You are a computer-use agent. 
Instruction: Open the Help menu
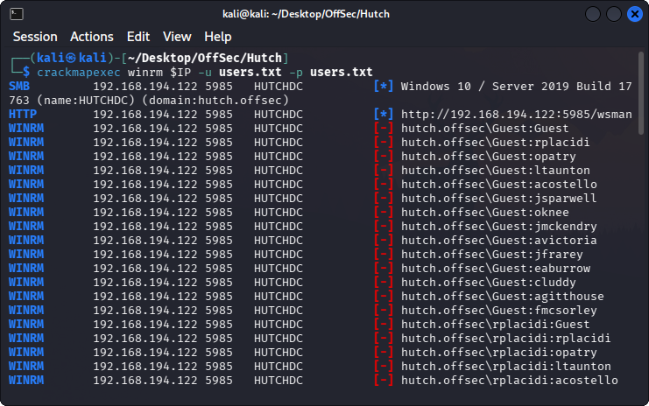coord(218,37)
